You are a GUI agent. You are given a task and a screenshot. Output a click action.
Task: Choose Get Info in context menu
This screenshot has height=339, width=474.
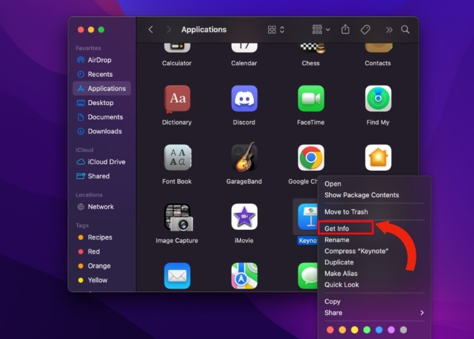pos(337,228)
